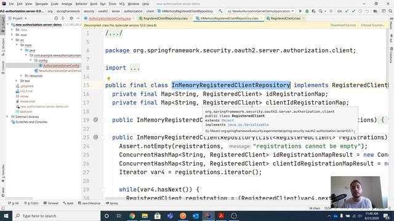Build the project with the hammer icon
The width and height of the screenshot is (394, 221).
(220, 11)
